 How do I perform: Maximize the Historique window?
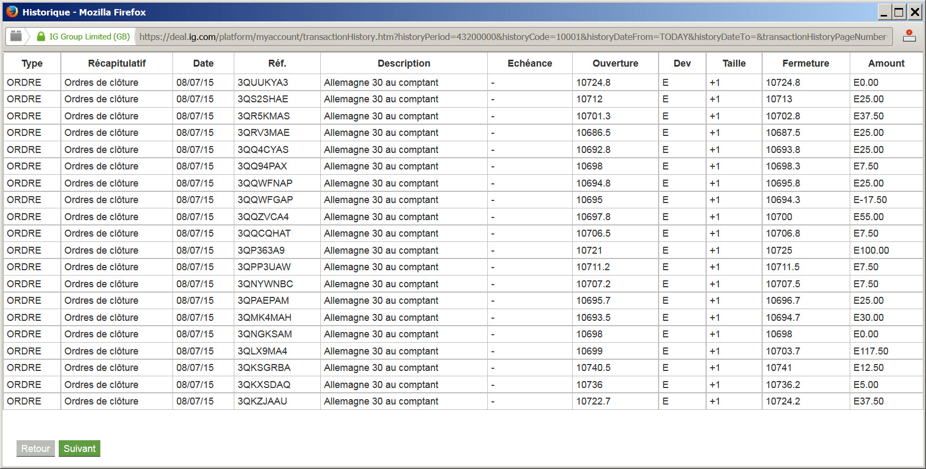point(899,12)
